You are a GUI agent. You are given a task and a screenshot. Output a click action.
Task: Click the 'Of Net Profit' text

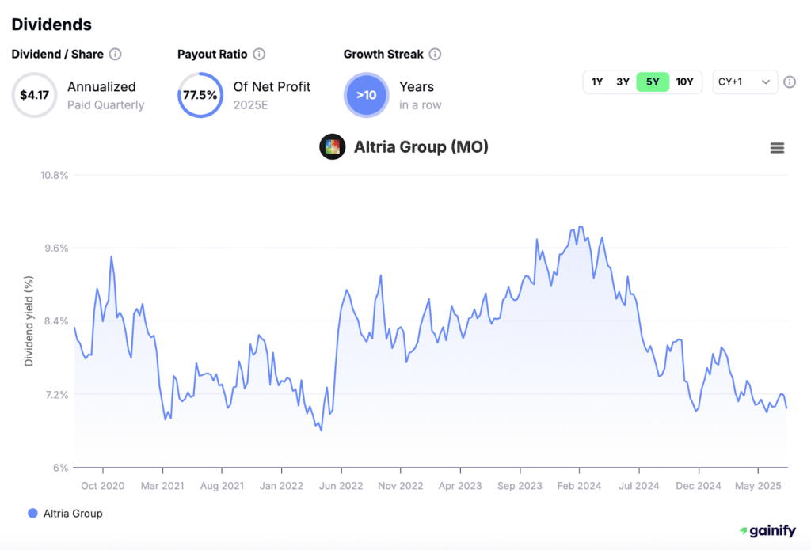coord(272,86)
